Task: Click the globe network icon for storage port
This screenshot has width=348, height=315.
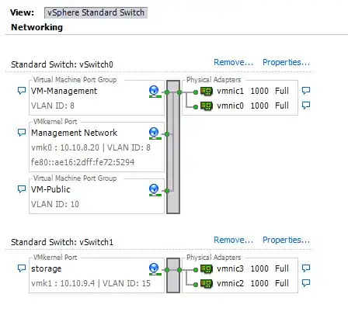Action: click(155, 269)
